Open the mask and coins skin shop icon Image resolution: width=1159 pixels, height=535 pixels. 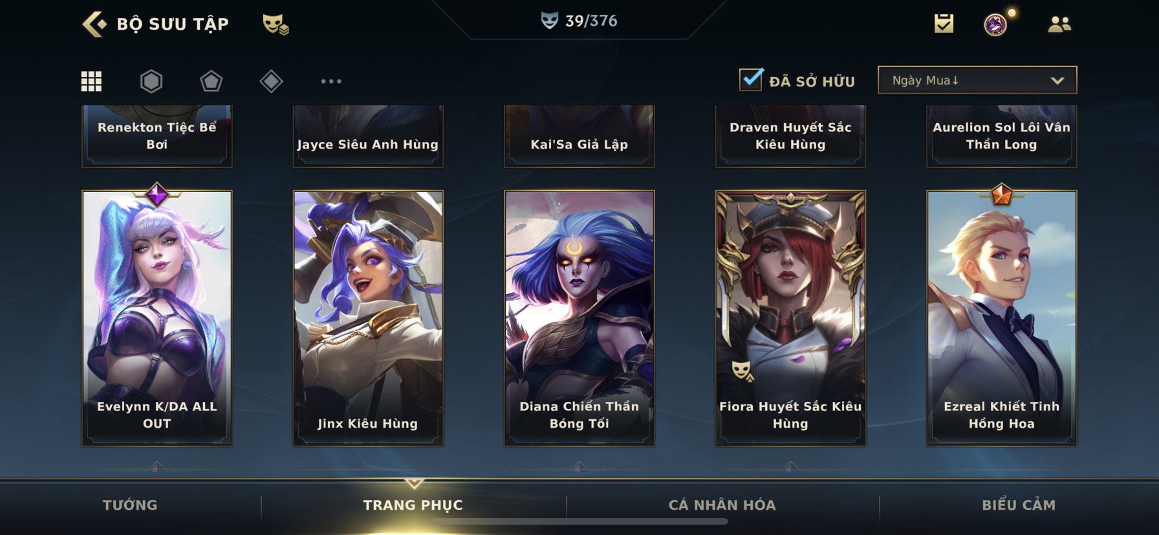point(276,25)
